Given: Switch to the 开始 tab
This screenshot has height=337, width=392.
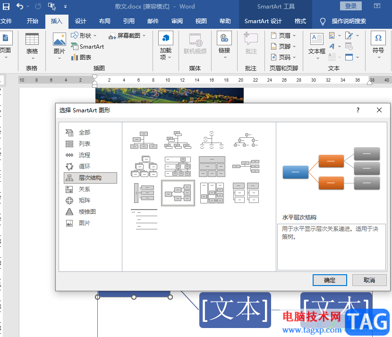Looking at the screenshot, I should click(33, 21).
